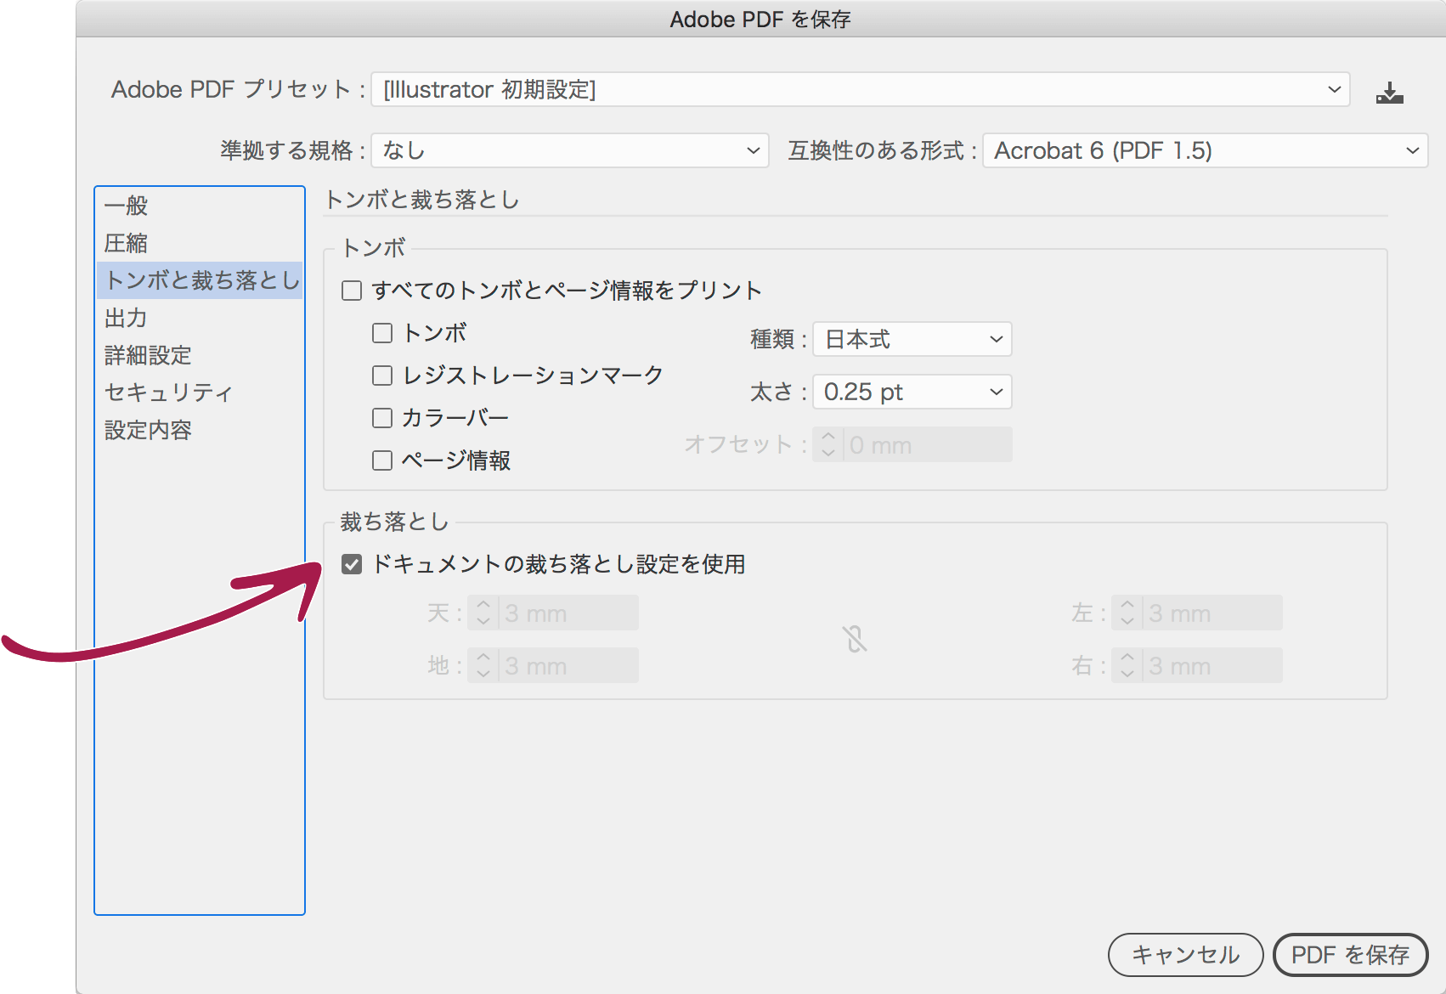Open the 互換性のある形式 dropdown
The width and height of the screenshot is (1446, 994).
coord(1205,150)
